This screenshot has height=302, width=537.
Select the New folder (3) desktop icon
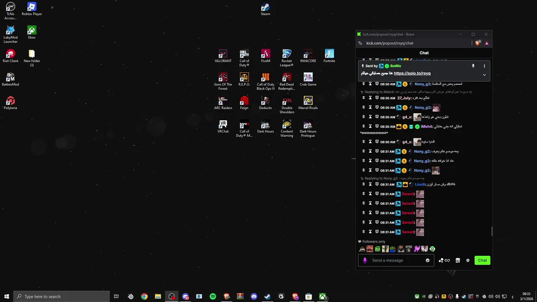[x=31, y=58]
